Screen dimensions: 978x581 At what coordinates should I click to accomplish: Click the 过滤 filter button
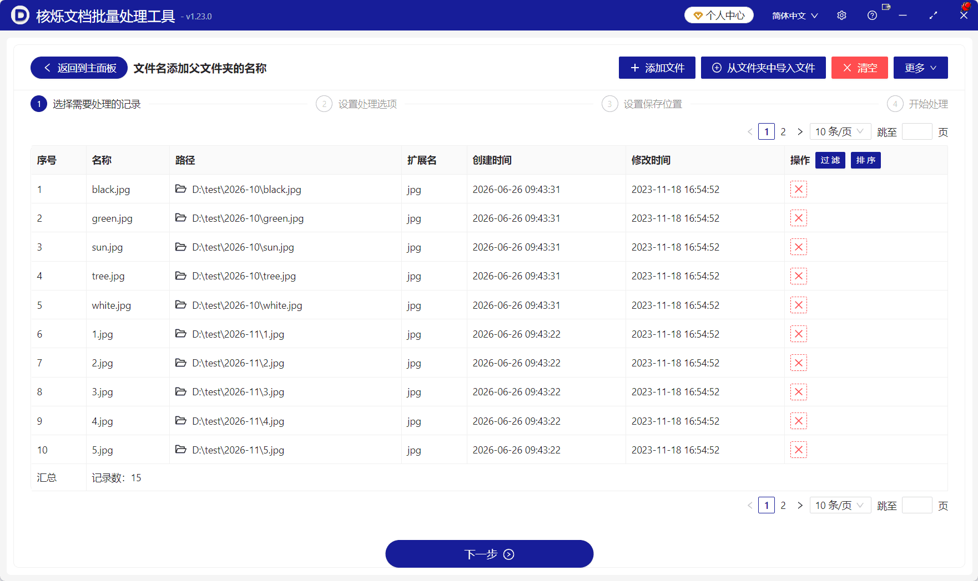click(830, 160)
